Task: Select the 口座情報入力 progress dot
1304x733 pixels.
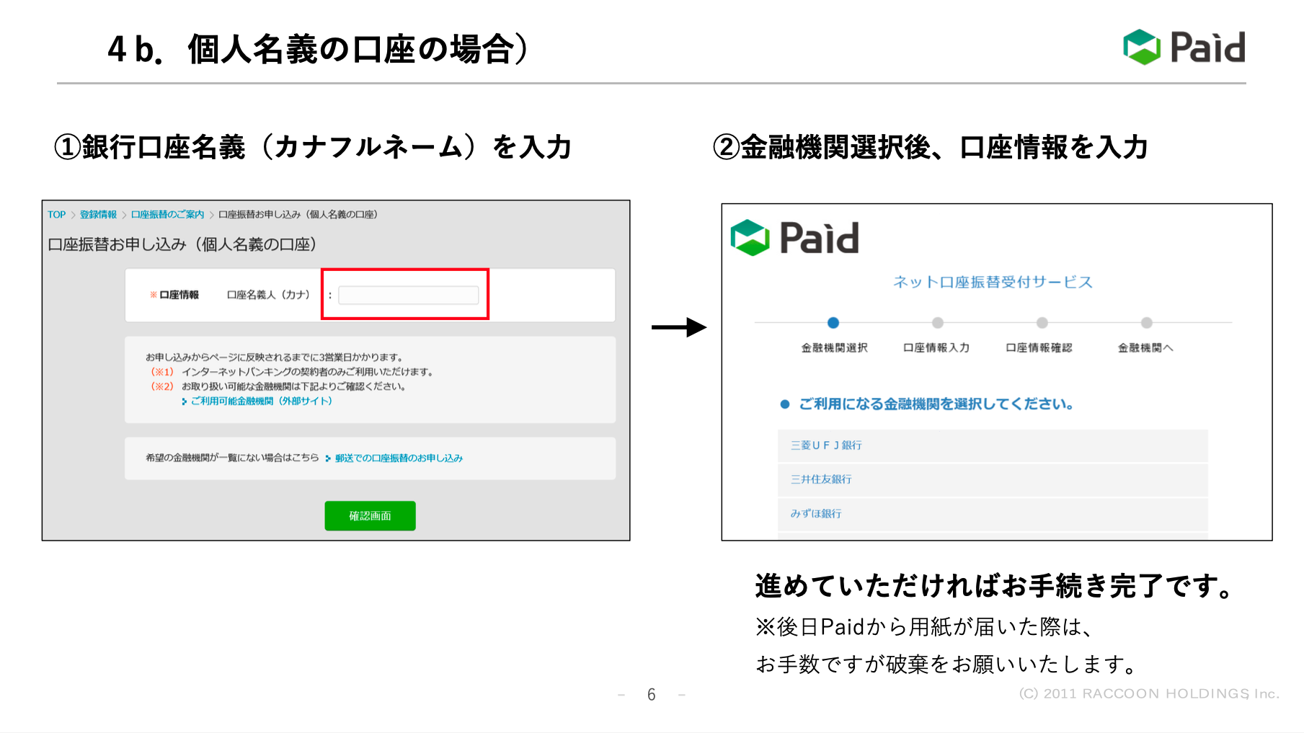Action: pos(938,323)
